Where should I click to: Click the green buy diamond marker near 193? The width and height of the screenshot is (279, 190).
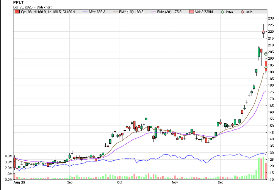pyautogui.click(x=266, y=67)
